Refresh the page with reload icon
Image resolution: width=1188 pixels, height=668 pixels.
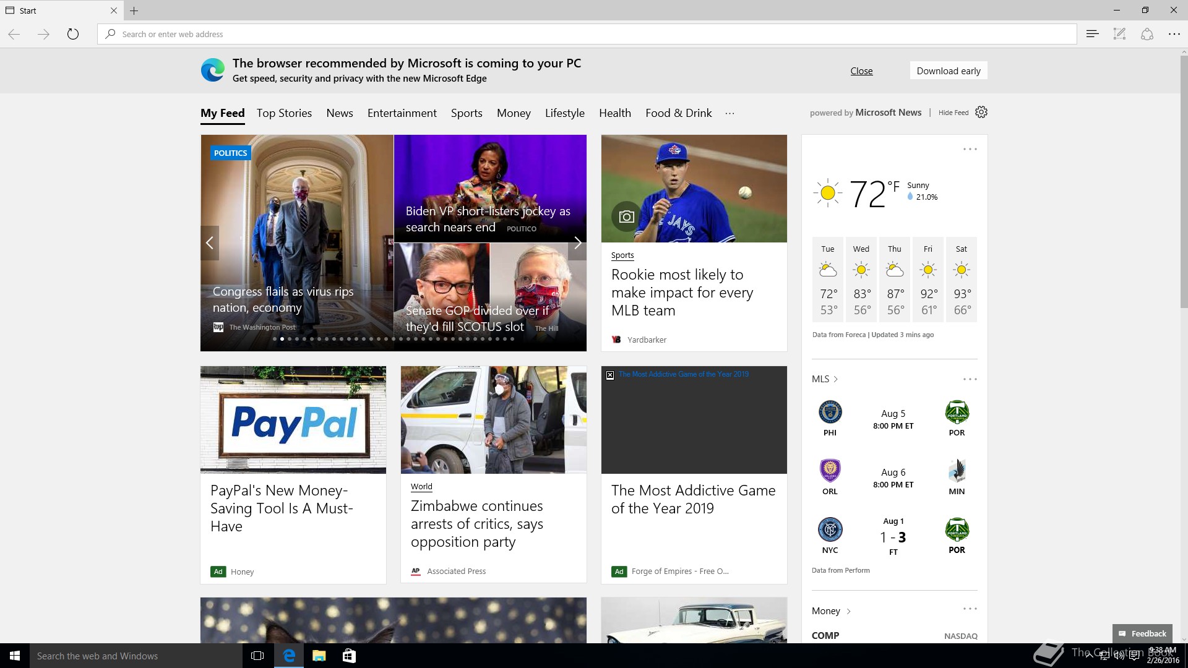point(73,34)
